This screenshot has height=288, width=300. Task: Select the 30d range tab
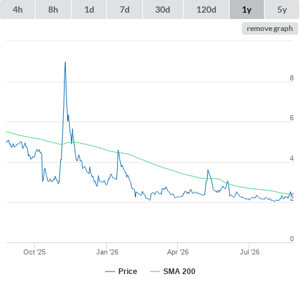pyautogui.click(x=163, y=9)
